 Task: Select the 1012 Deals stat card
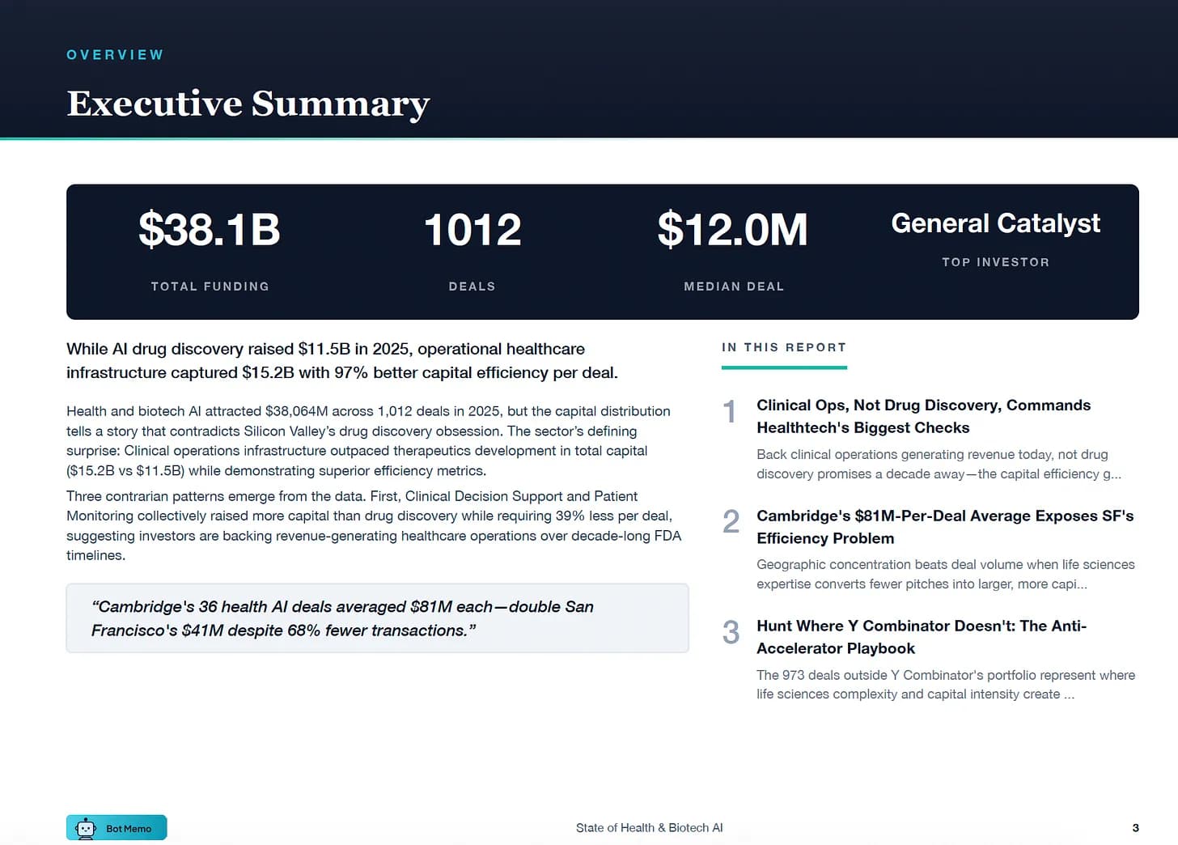[x=472, y=247]
